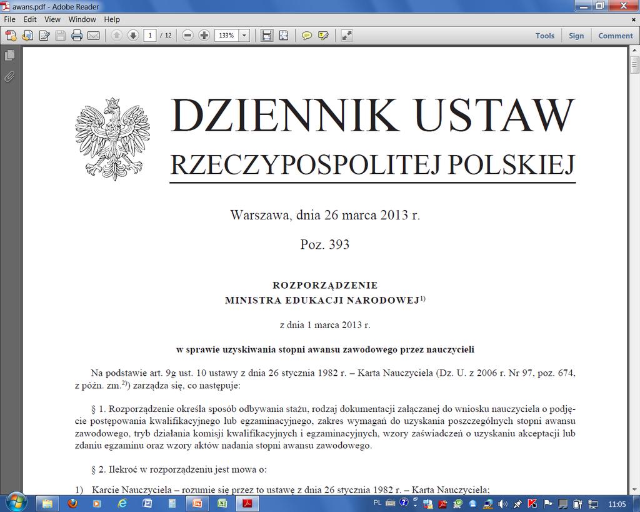Viewport: 640px width, 512px height.
Task: Show the Page Thumbnails panel
Action: pyautogui.click(x=10, y=55)
